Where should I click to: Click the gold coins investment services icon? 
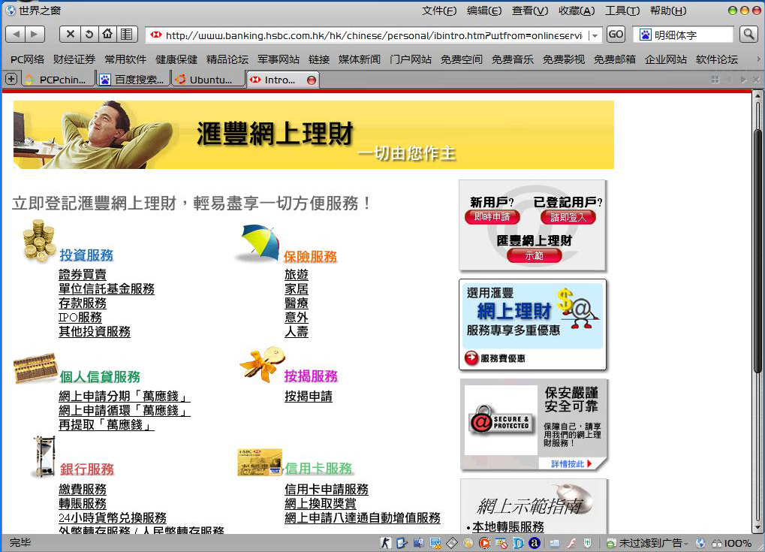(38, 241)
